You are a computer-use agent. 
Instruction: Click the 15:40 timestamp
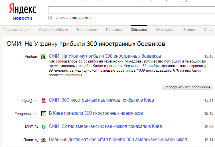pyautogui.click(x=209, y=56)
